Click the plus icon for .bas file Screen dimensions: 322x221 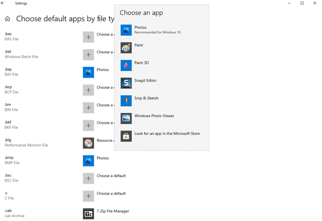pyautogui.click(x=89, y=37)
